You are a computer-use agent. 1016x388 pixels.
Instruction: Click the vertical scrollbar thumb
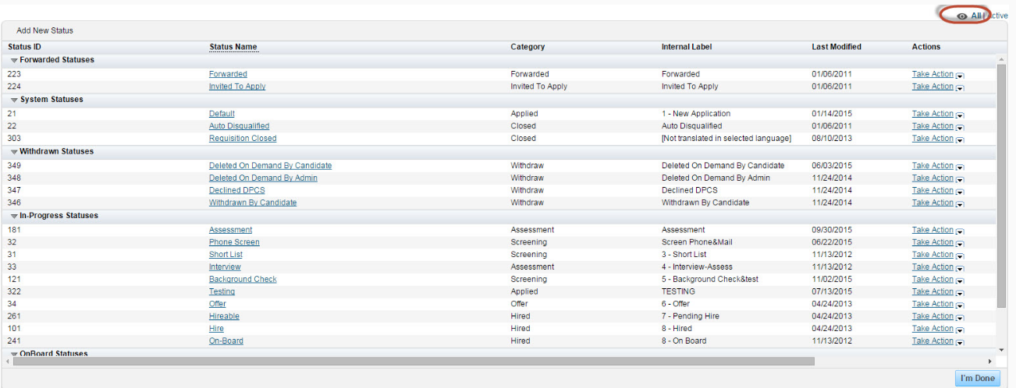pos(1002,185)
